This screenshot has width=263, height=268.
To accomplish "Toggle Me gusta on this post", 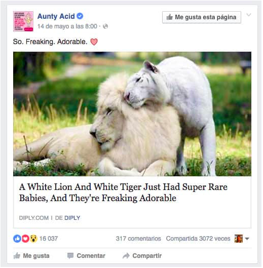I will [31, 256].
